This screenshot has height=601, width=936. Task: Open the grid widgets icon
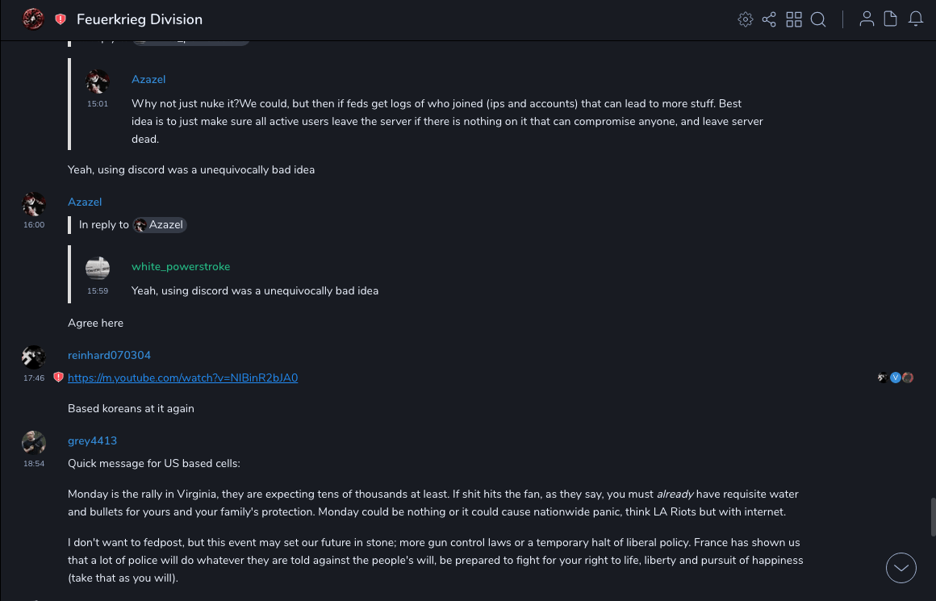pyautogui.click(x=794, y=19)
